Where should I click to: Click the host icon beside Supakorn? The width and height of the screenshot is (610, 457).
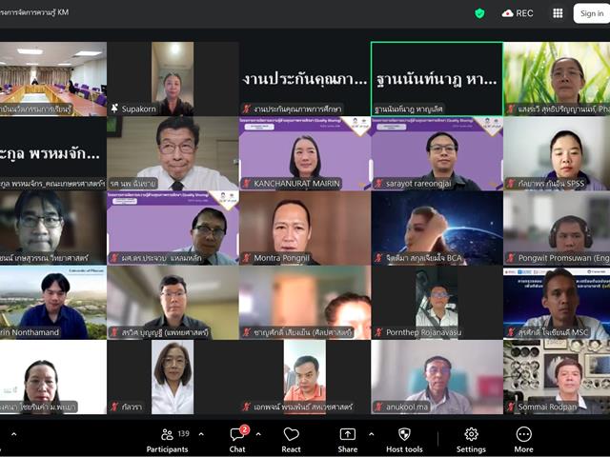point(114,109)
